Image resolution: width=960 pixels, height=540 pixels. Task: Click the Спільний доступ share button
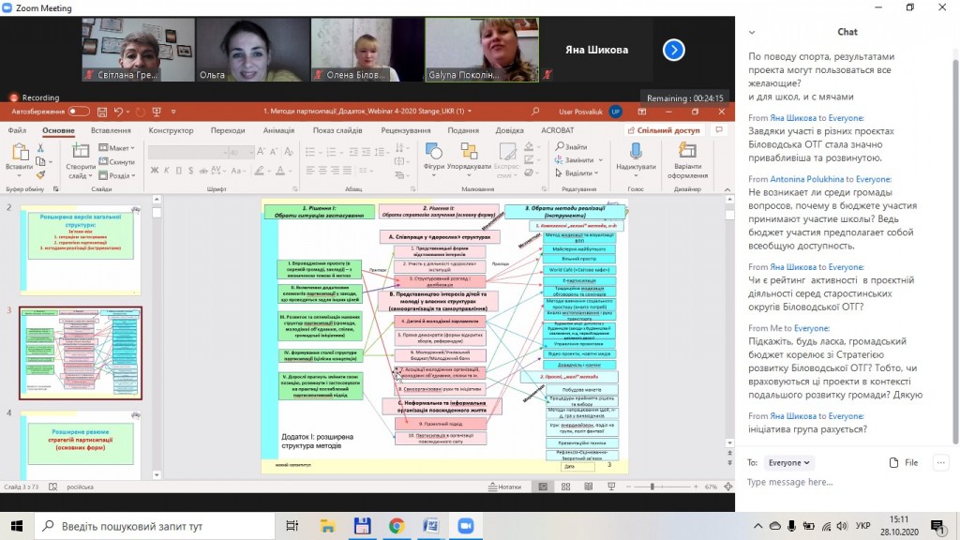pos(665,130)
